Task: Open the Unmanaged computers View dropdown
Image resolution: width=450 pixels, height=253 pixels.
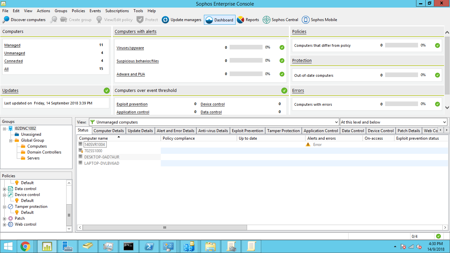Action: point(214,122)
